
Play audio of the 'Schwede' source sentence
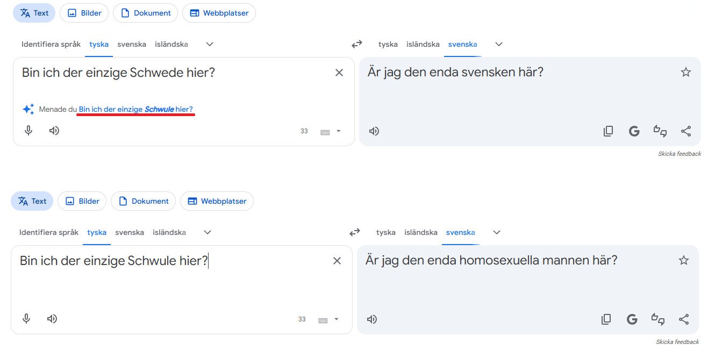point(54,131)
